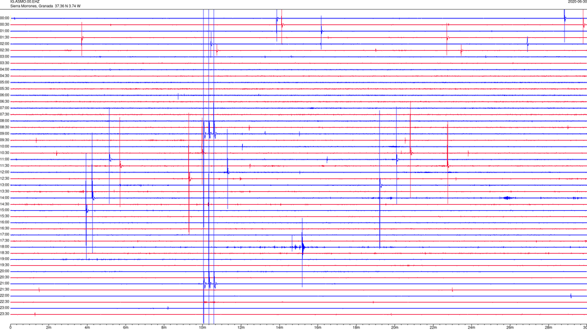Image resolution: width=587 pixels, height=330 pixels.
Task: Pick the 18:30 trace time label
Action: click(x=4, y=253)
